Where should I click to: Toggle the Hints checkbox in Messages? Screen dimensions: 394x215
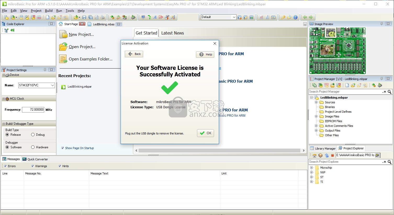click(x=60, y=166)
